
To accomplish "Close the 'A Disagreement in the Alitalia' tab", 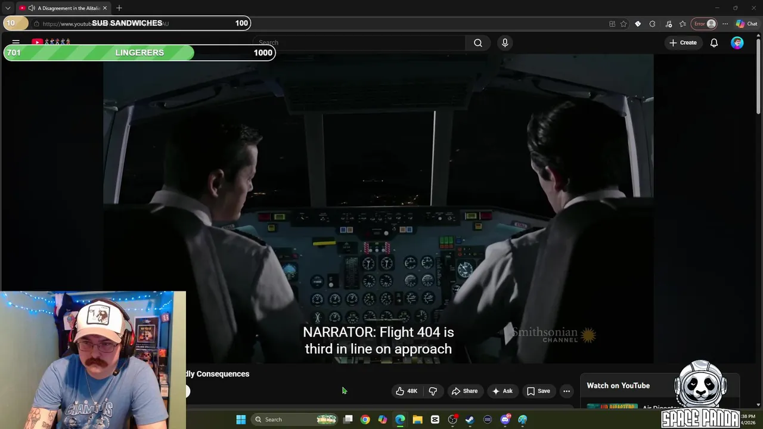I will pyautogui.click(x=105, y=8).
